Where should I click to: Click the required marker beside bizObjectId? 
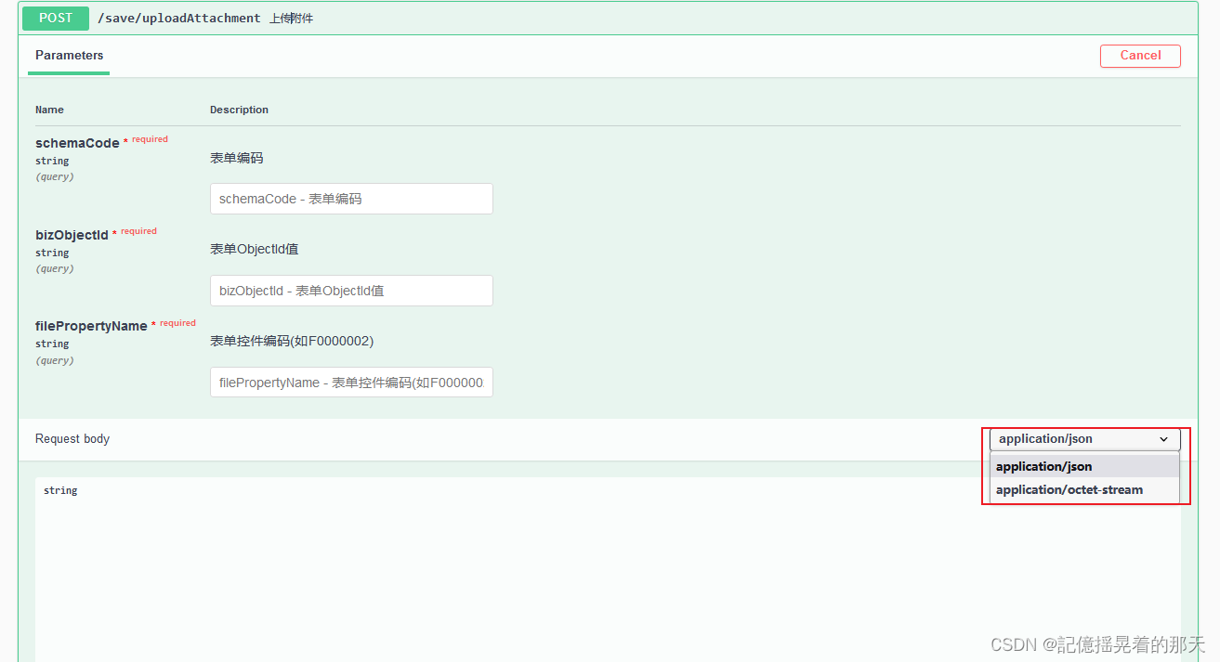116,230
